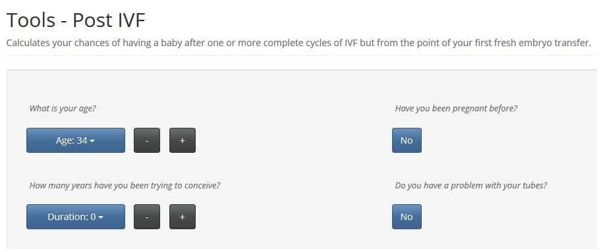597x249 pixels.
Task: Click the years trying to conceive question
Action: pos(125,185)
